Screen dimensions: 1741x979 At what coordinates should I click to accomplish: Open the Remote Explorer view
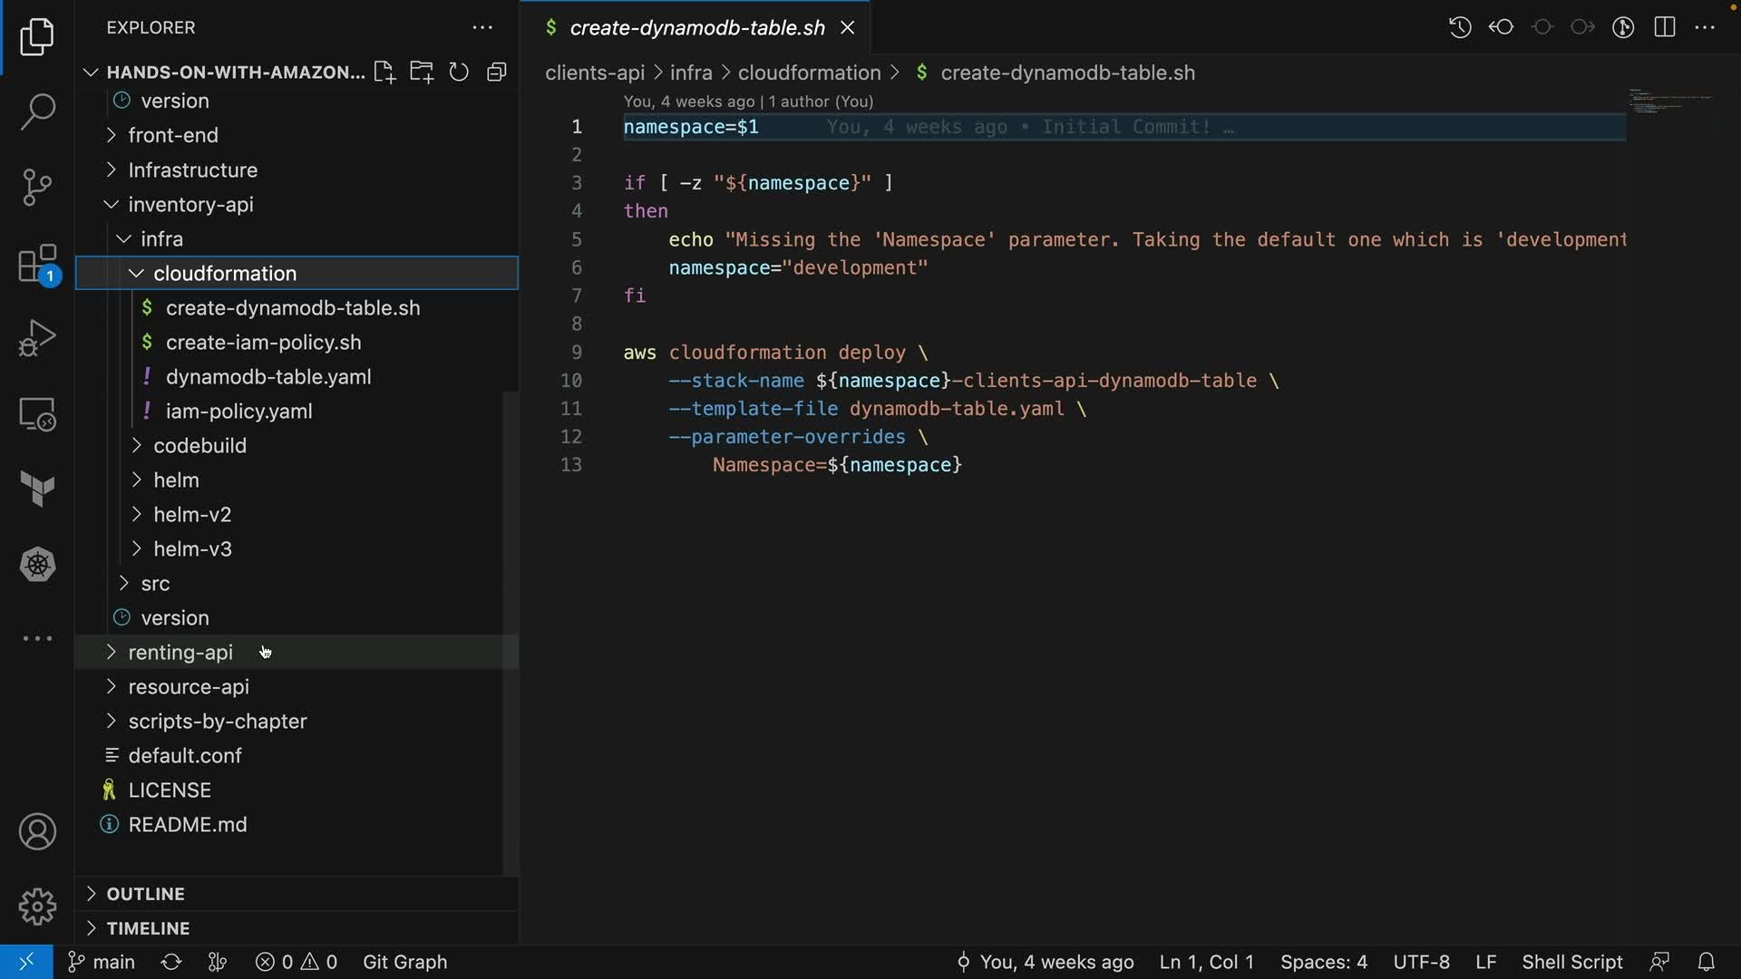[37, 414]
